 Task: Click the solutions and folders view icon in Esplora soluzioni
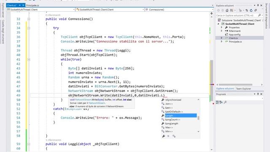point(232,11)
